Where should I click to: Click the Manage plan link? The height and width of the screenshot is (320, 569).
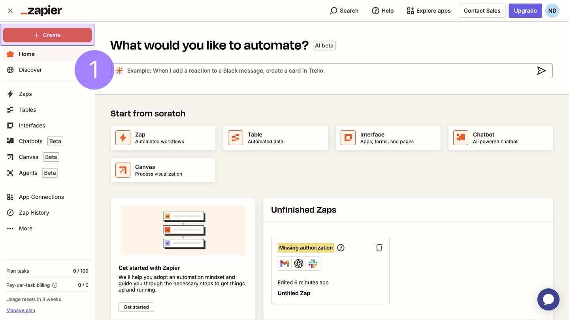[21, 311]
